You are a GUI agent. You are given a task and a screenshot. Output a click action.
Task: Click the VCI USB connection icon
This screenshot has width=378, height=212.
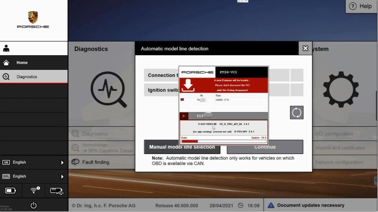pyautogui.click(x=56, y=191)
